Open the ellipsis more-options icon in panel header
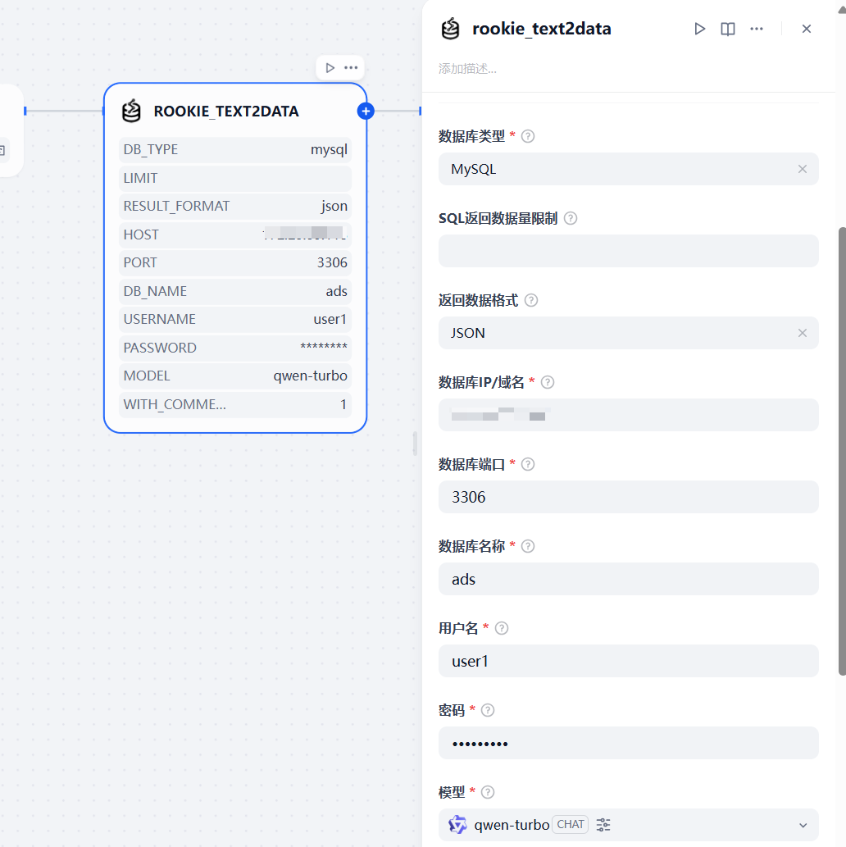 [756, 29]
